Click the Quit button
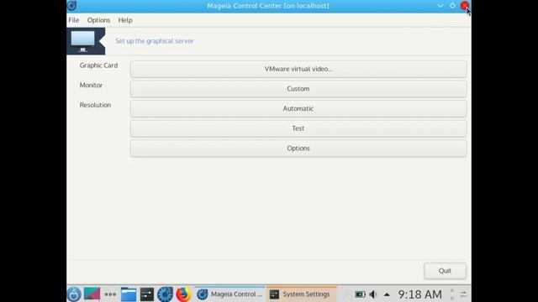Viewport: 538px width, 302px height. [x=445, y=271]
